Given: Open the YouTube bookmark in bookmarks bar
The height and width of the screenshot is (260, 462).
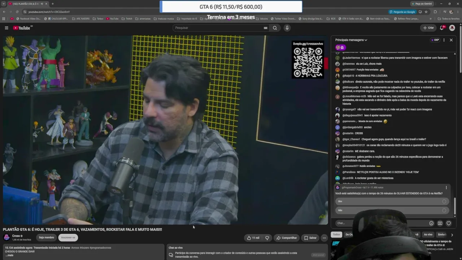Looking at the screenshot, I should point(112,18).
